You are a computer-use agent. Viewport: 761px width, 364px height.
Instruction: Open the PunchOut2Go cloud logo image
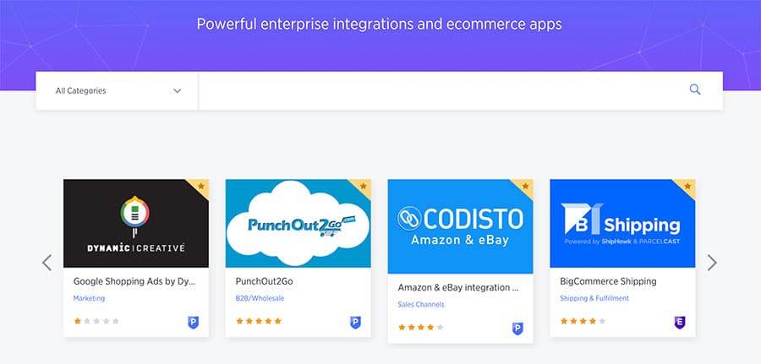pyautogui.click(x=298, y=224)
